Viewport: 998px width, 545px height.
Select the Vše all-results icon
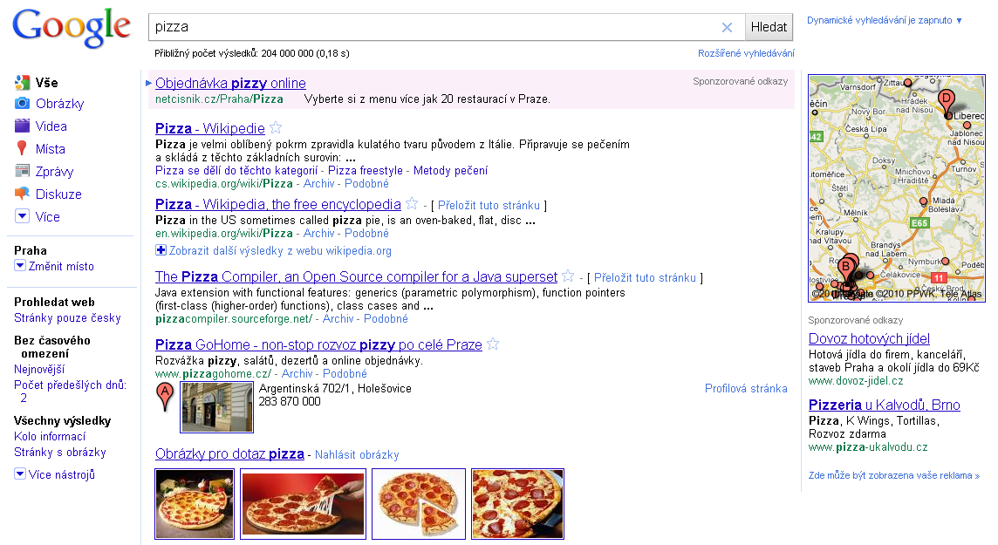click(23, 83)
